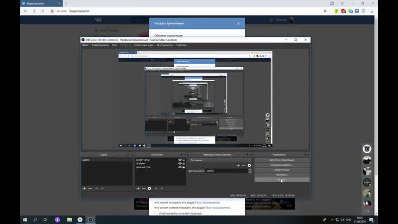Screen dimensions: 398x224
Task: Move the source up in the list
Action: pyautogui.click(x=156, y=189)
